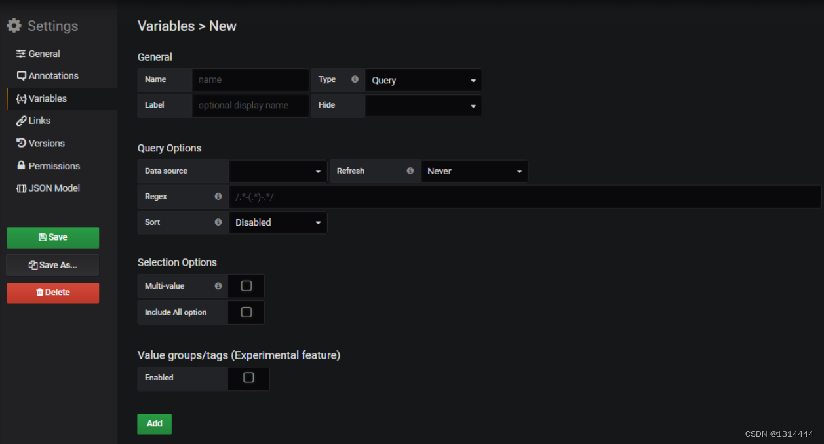Select Variables in the sidebar
The height and width of the screenshot is (444, 824).
click(41, 98)
